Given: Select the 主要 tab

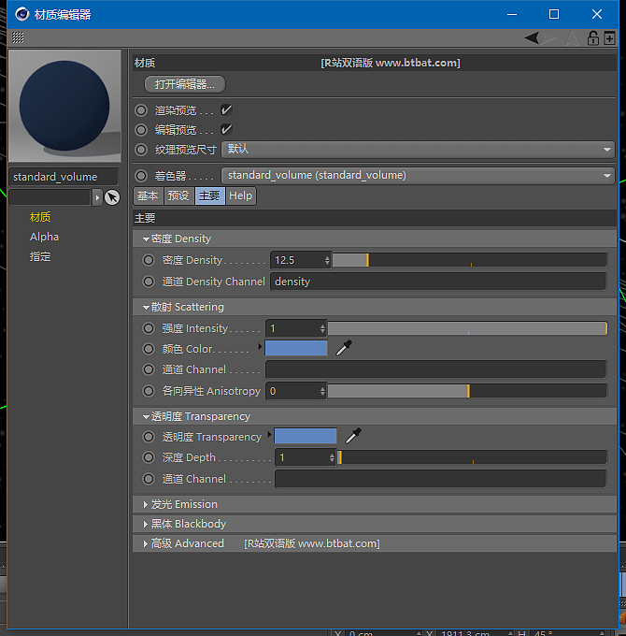Looking at the screenshot, I should [x=210, y=195].
